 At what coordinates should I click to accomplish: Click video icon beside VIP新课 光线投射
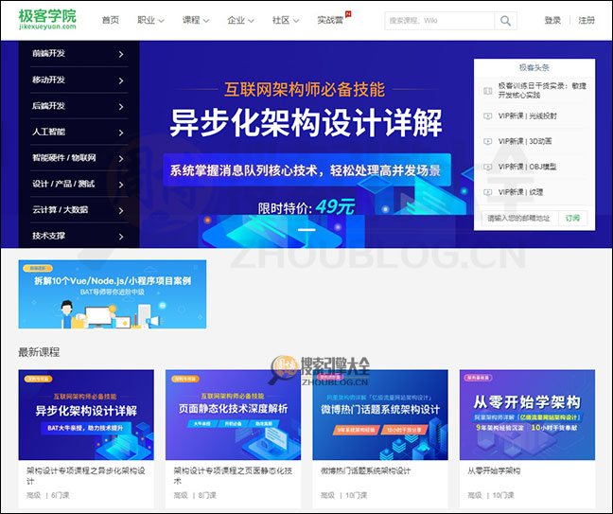point(487,116)
